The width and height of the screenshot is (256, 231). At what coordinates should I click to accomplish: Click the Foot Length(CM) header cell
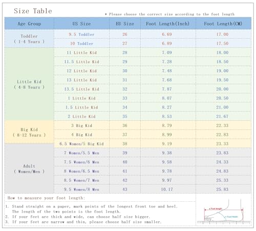click(223, 24)
